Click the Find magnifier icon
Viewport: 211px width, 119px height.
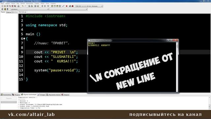[x=29, y=6]
